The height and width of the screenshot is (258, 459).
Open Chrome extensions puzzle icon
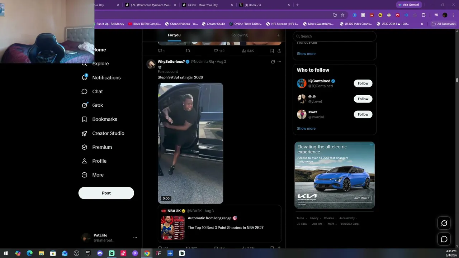[x=423, y=15]
